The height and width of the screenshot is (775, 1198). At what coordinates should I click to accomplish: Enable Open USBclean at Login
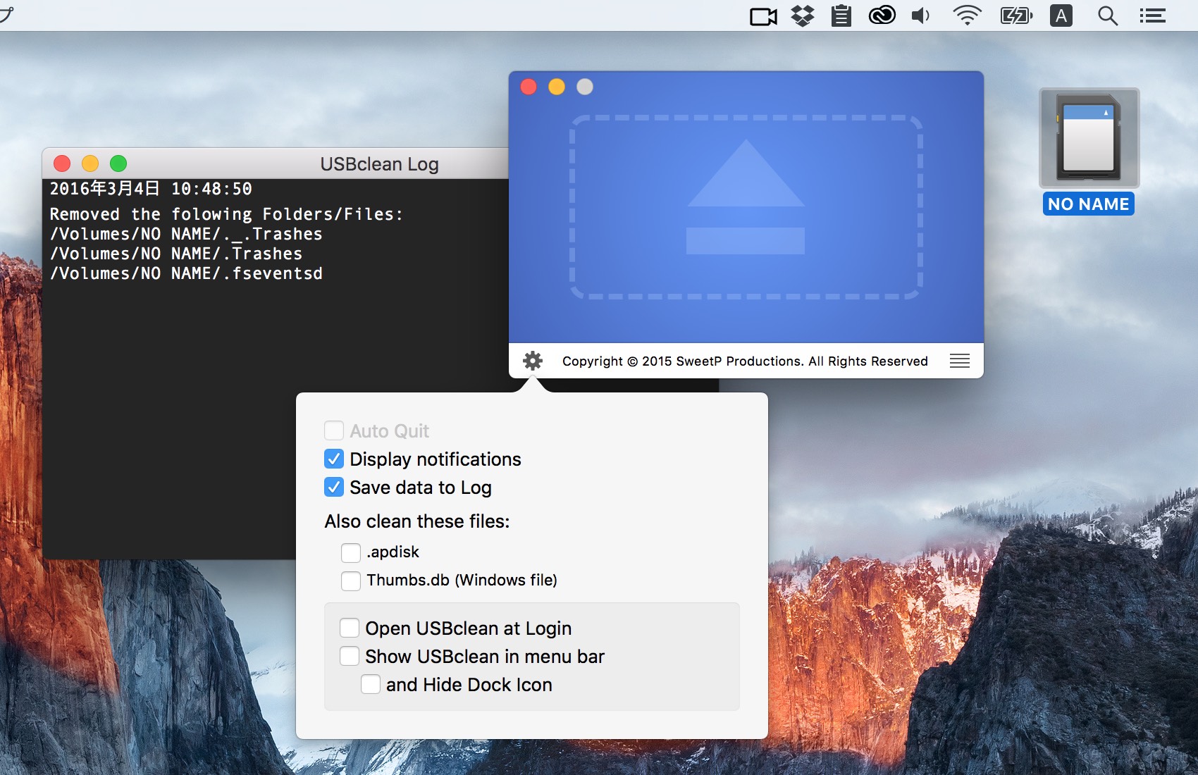[350, 628]
